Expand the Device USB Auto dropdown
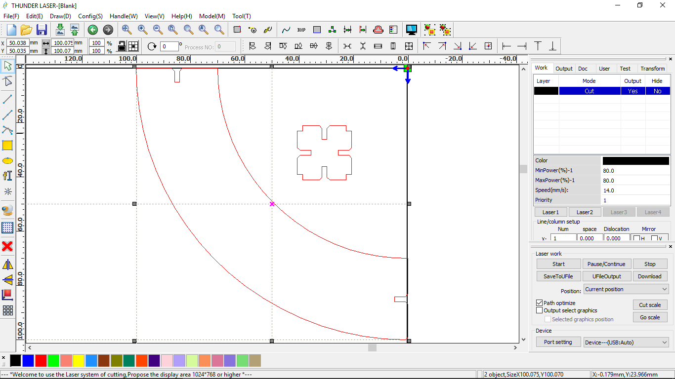This screenshot has height=379, width=675. pyautogui.click(x=626, y=342)
